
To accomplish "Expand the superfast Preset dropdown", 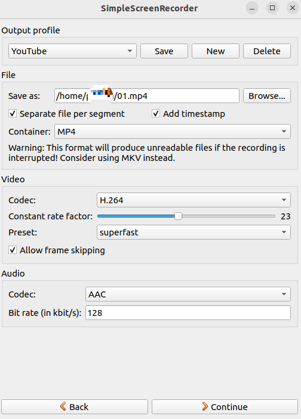I will tap(193, 232).
